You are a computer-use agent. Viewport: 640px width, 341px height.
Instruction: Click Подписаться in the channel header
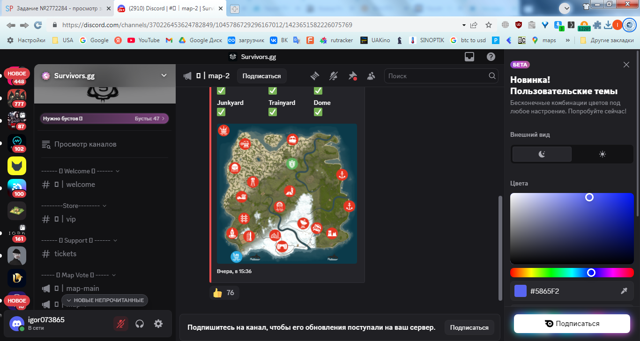(x=261, y=76)
